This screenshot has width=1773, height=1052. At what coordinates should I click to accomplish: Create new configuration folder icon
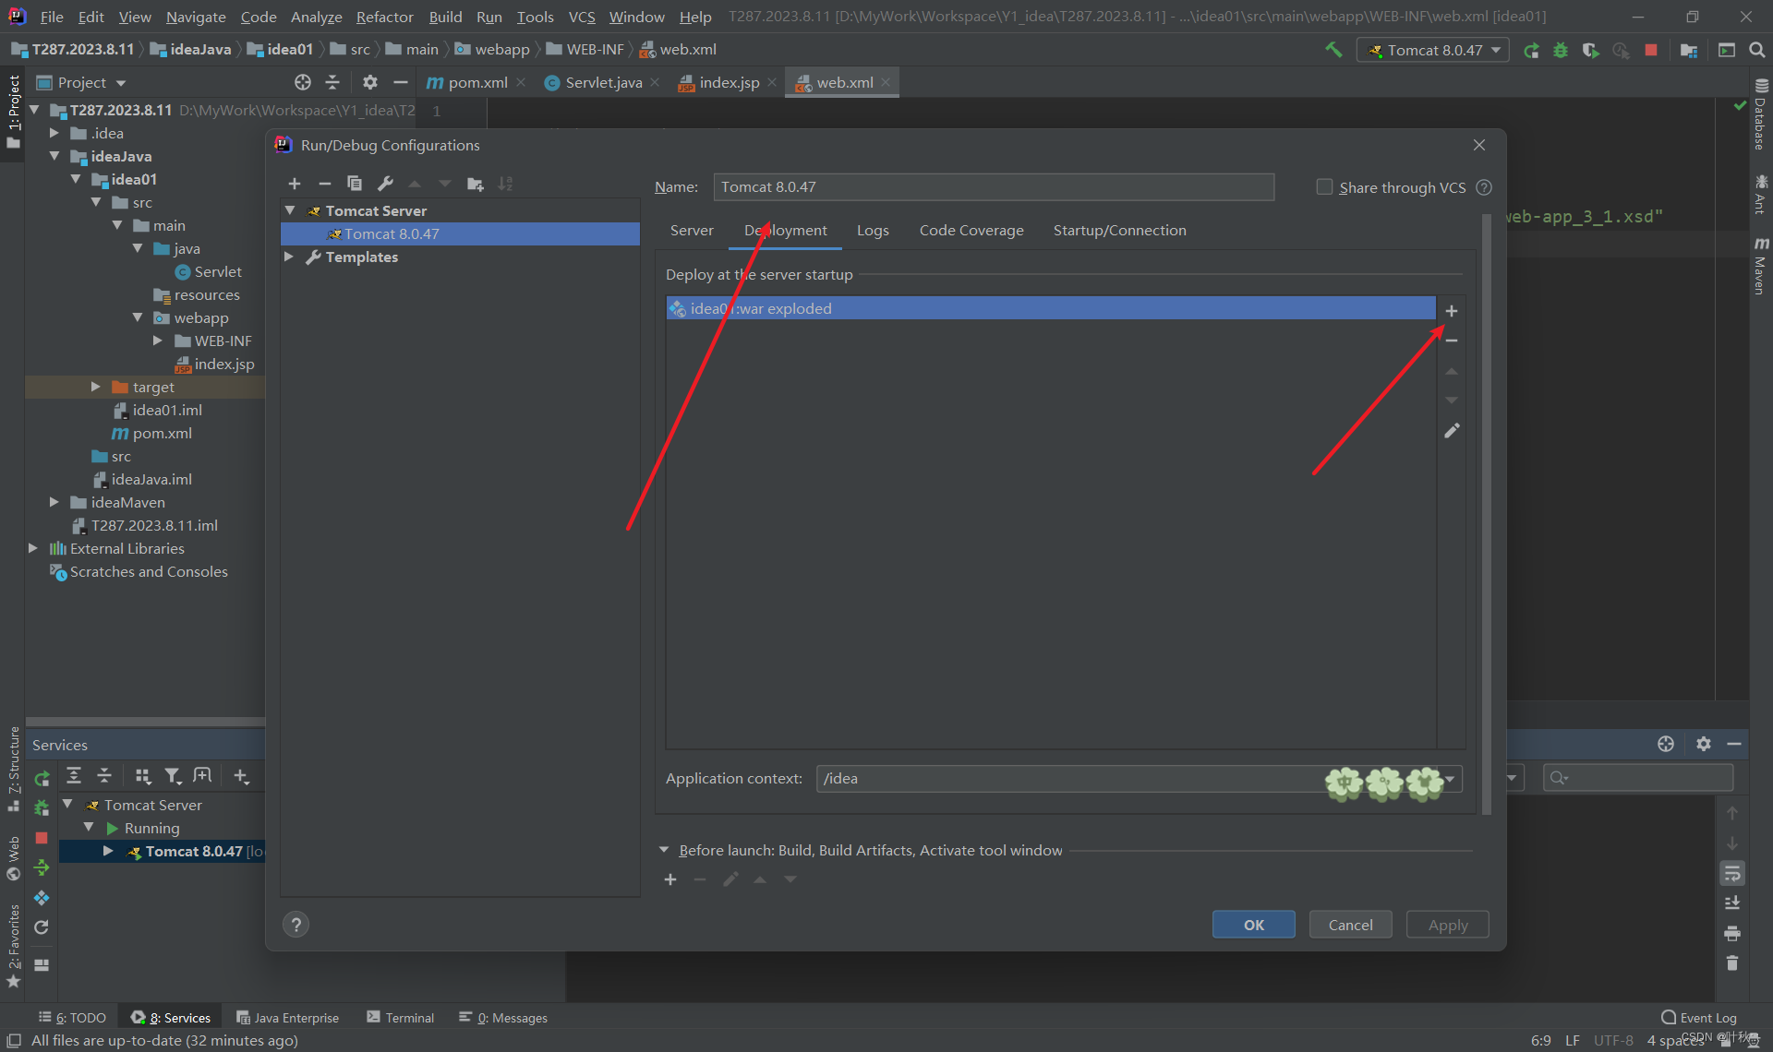(476, 184)
